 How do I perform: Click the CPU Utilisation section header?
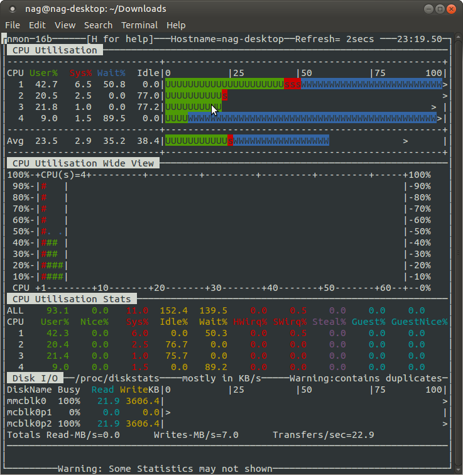55,50
